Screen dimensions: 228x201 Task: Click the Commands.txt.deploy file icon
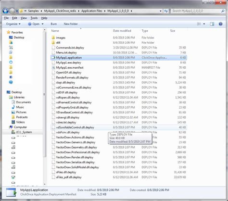(x=53, y=48)
